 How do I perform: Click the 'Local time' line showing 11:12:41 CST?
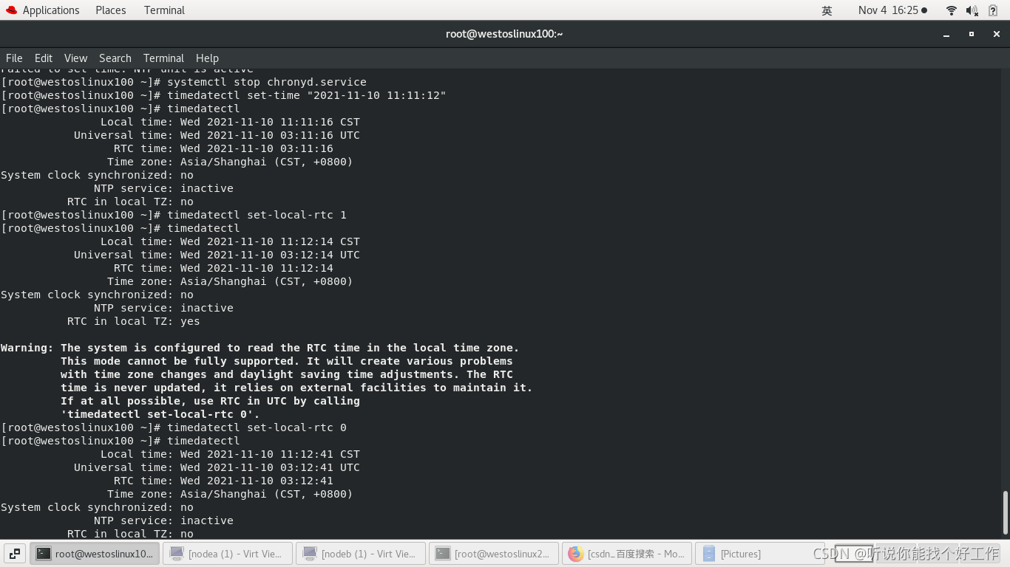tap(230, 454)
